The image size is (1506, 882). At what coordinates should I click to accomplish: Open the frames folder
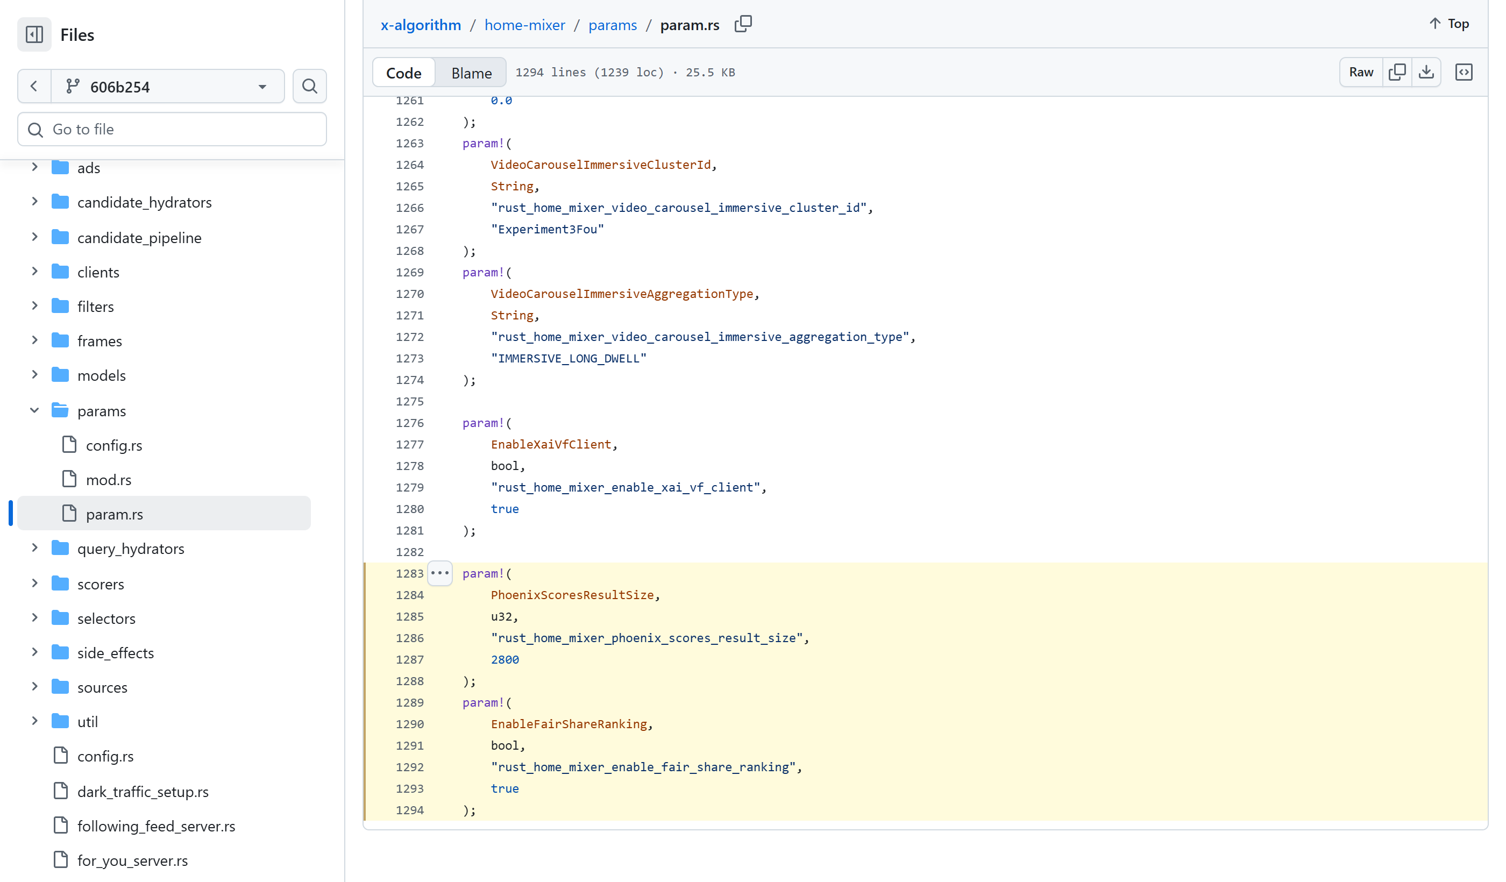[x=99, y=341]
